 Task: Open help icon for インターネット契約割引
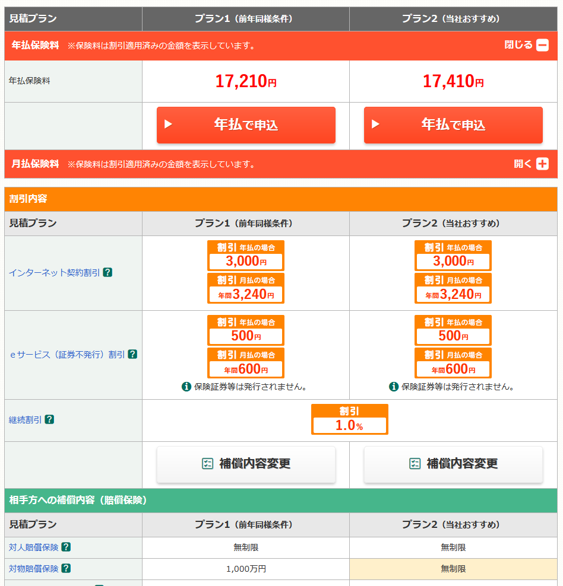(x=107, y=272)
